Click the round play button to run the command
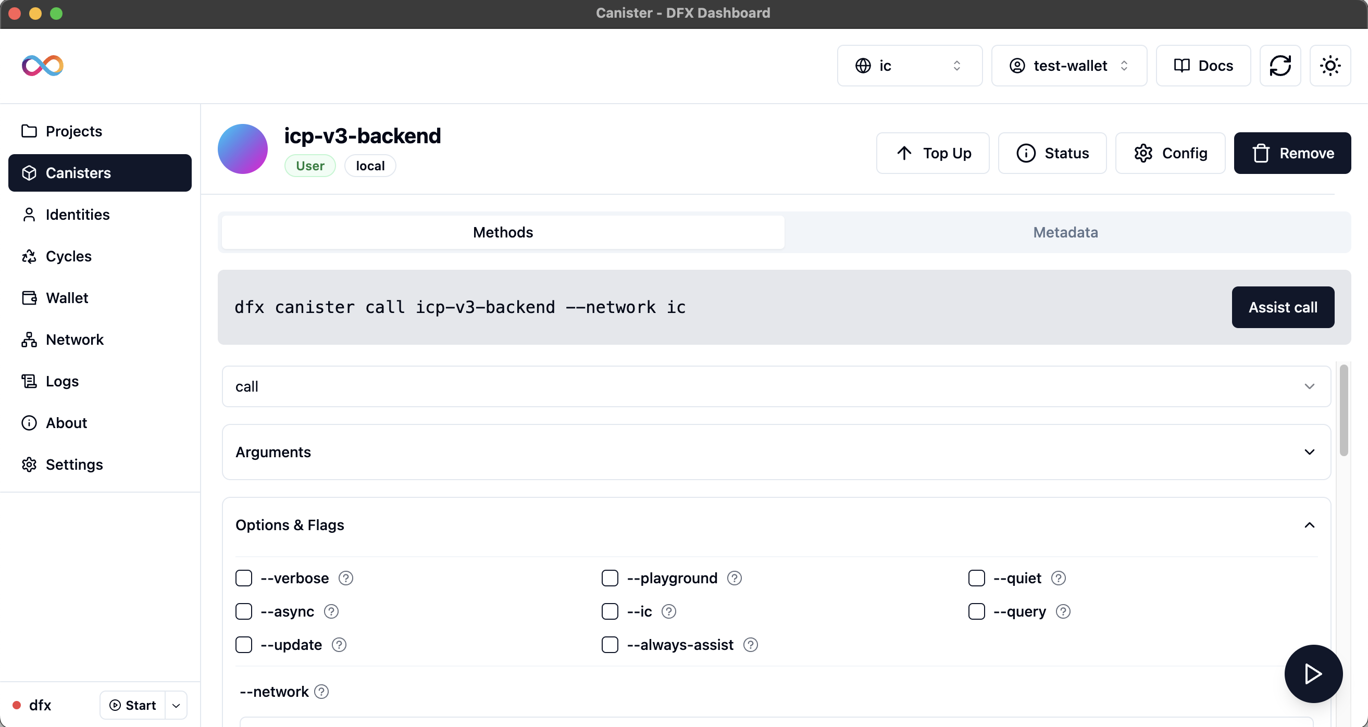Image resolution: width=1368 pixels, height=727 pixels. [x=1313, y=673]
